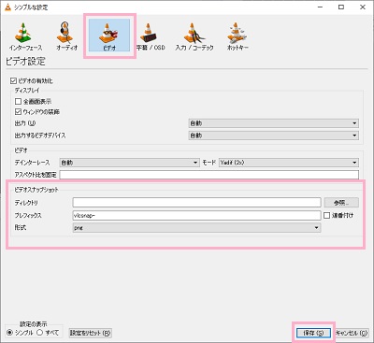Open the デインターレース dropdown
The width and height of the screenshot is (374, 343).
pos(129,163)
